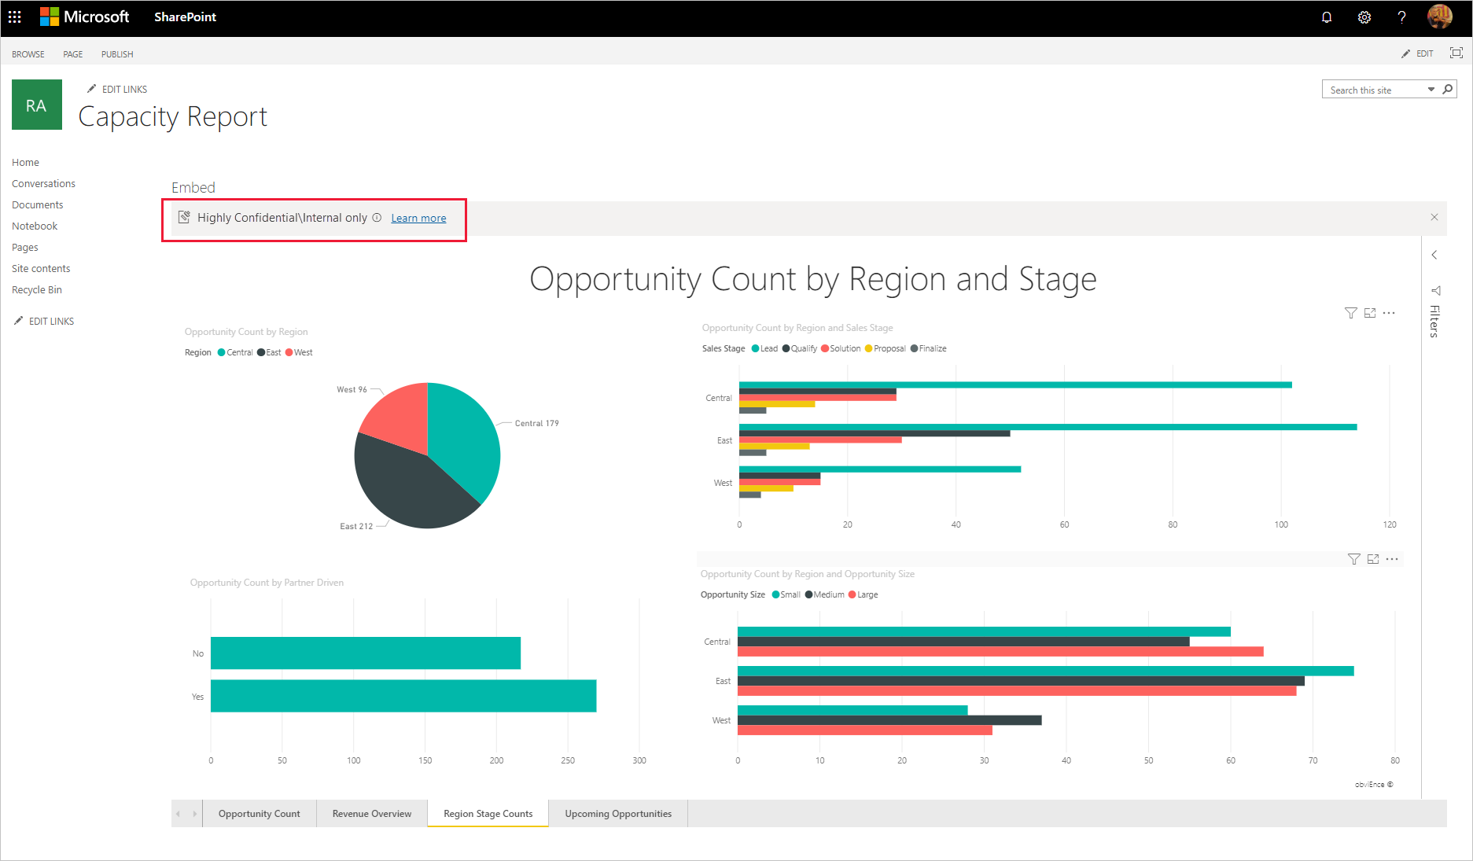Open SharePoint settings gear
Image resolution: width=1473 pixels, height=861 pixels.
tap(1364, 17)
